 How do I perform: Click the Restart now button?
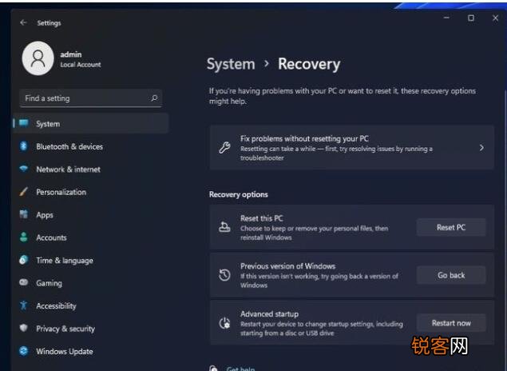[x=451, y=323]
